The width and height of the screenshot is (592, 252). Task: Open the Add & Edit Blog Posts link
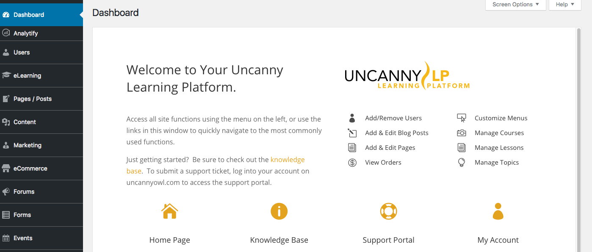pyautogui.click(x=397, y=133)
